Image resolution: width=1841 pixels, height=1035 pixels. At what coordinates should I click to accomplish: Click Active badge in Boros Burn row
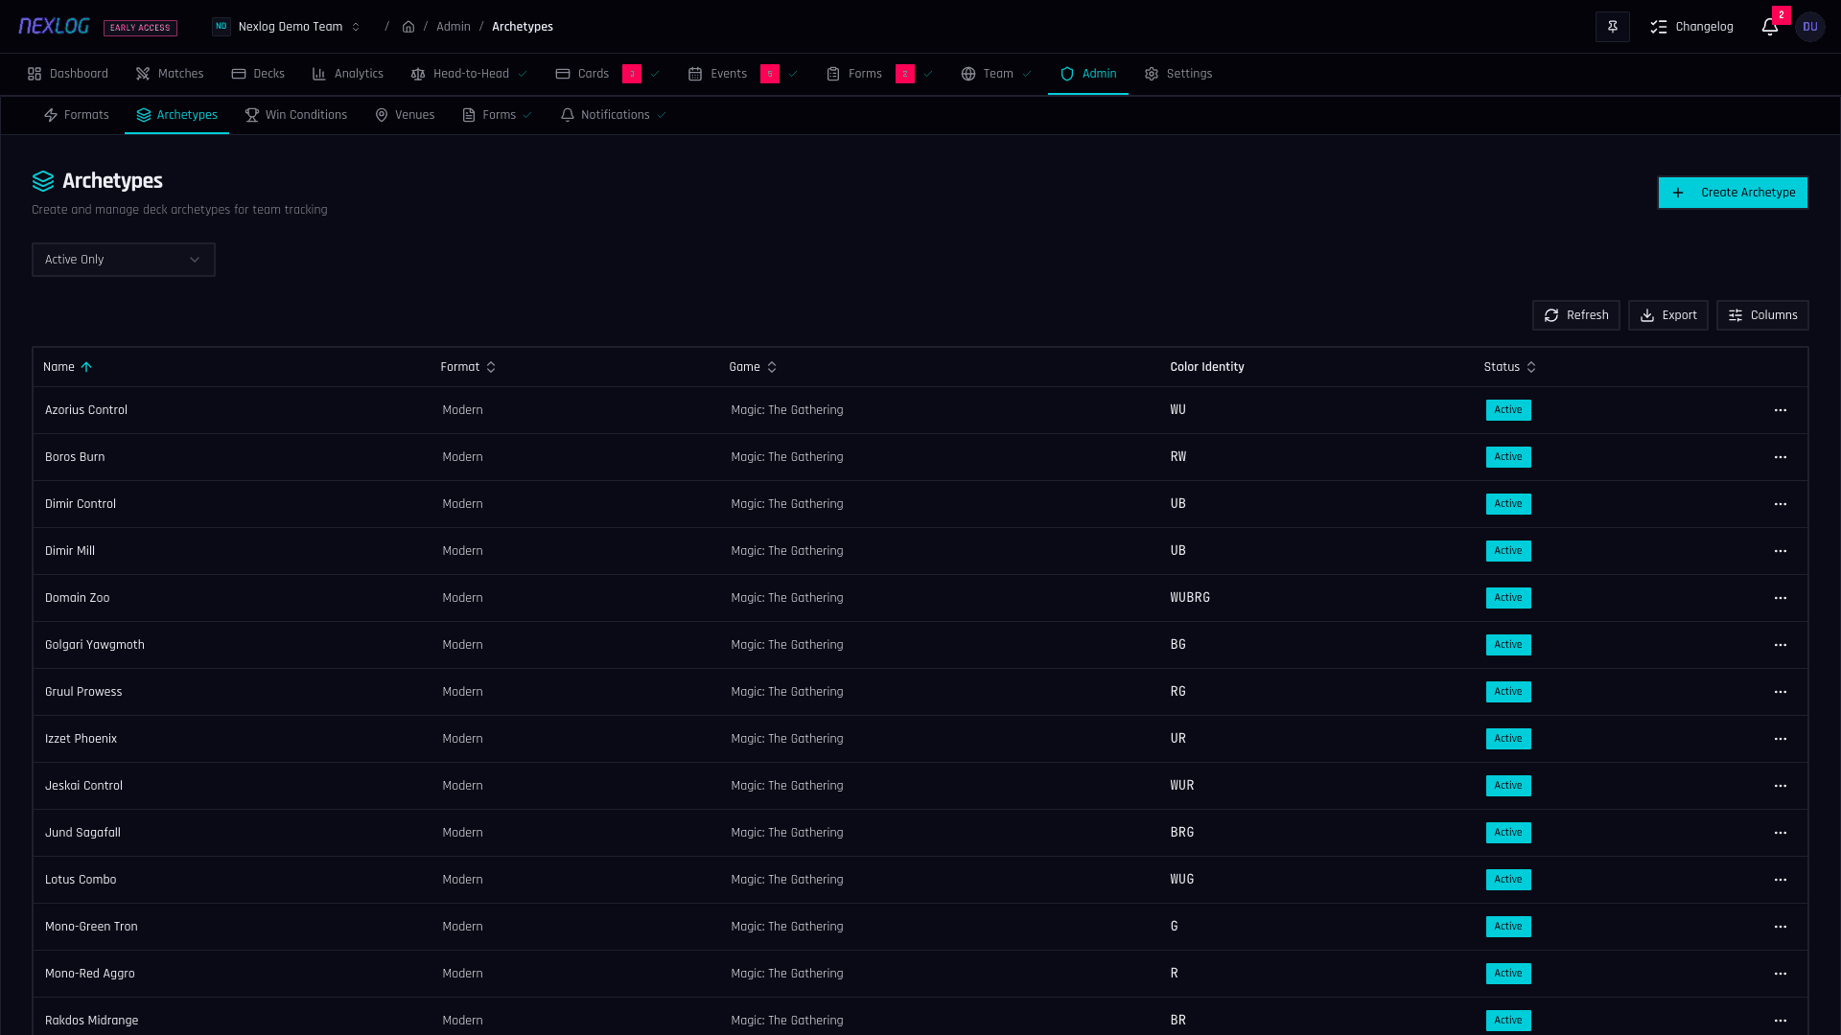click(1508, 457)
